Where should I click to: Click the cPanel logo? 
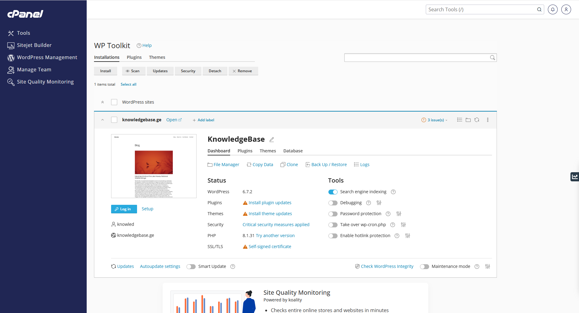[25, 14]
